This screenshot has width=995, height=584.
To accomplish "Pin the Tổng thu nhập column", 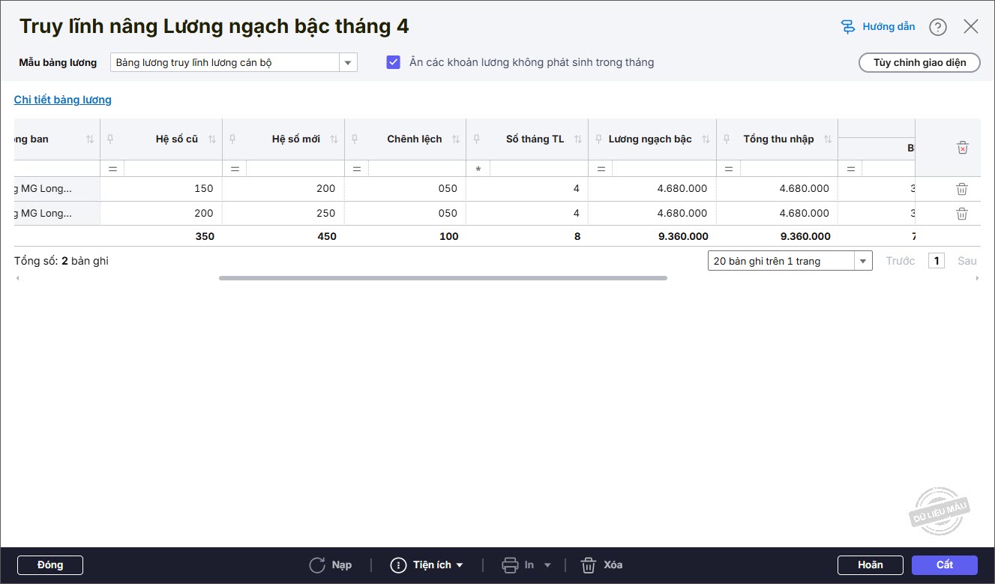I will 727,139.
